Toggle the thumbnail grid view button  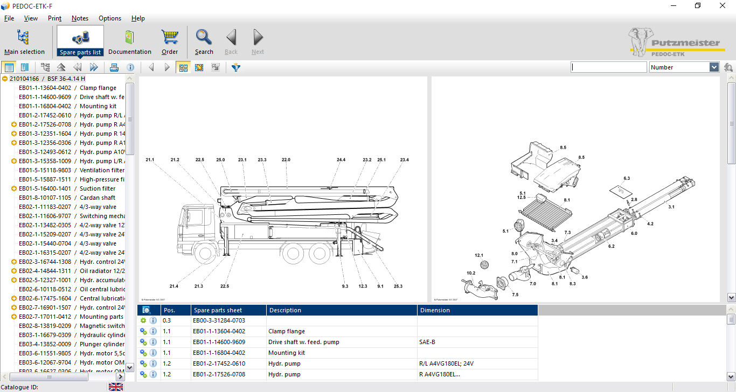pyautogui.click(x=184, y=67)
